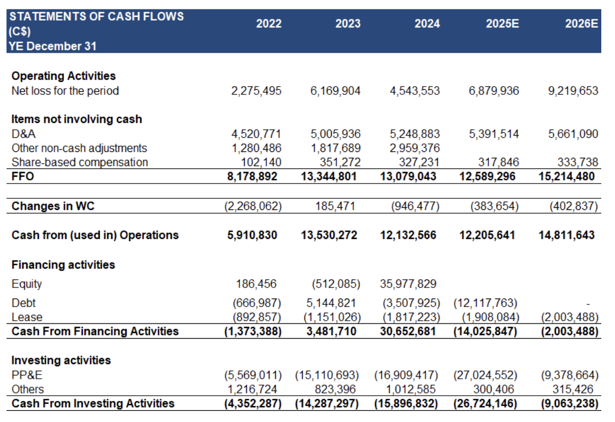Screen dimensions: 615x422
Task: Select the Cash From Investing Activities label
Action: tap(93, 404)
